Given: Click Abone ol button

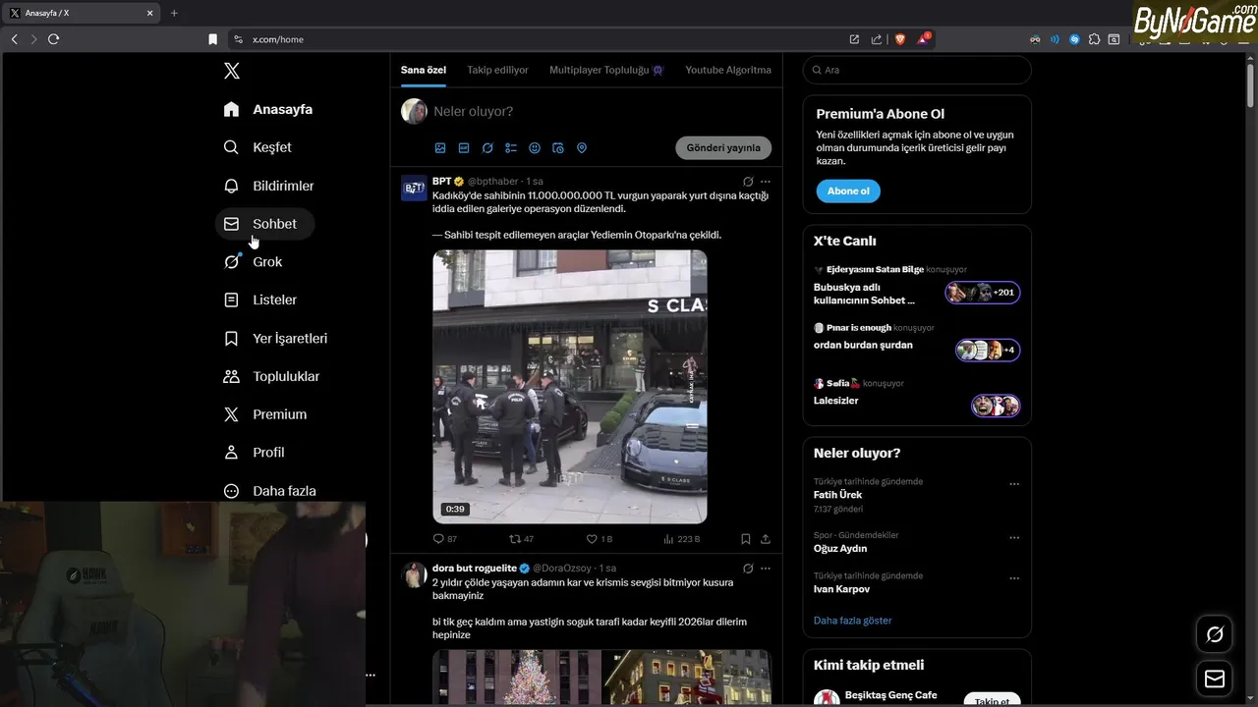Looking at the screenshot, I should coord(848,190).
